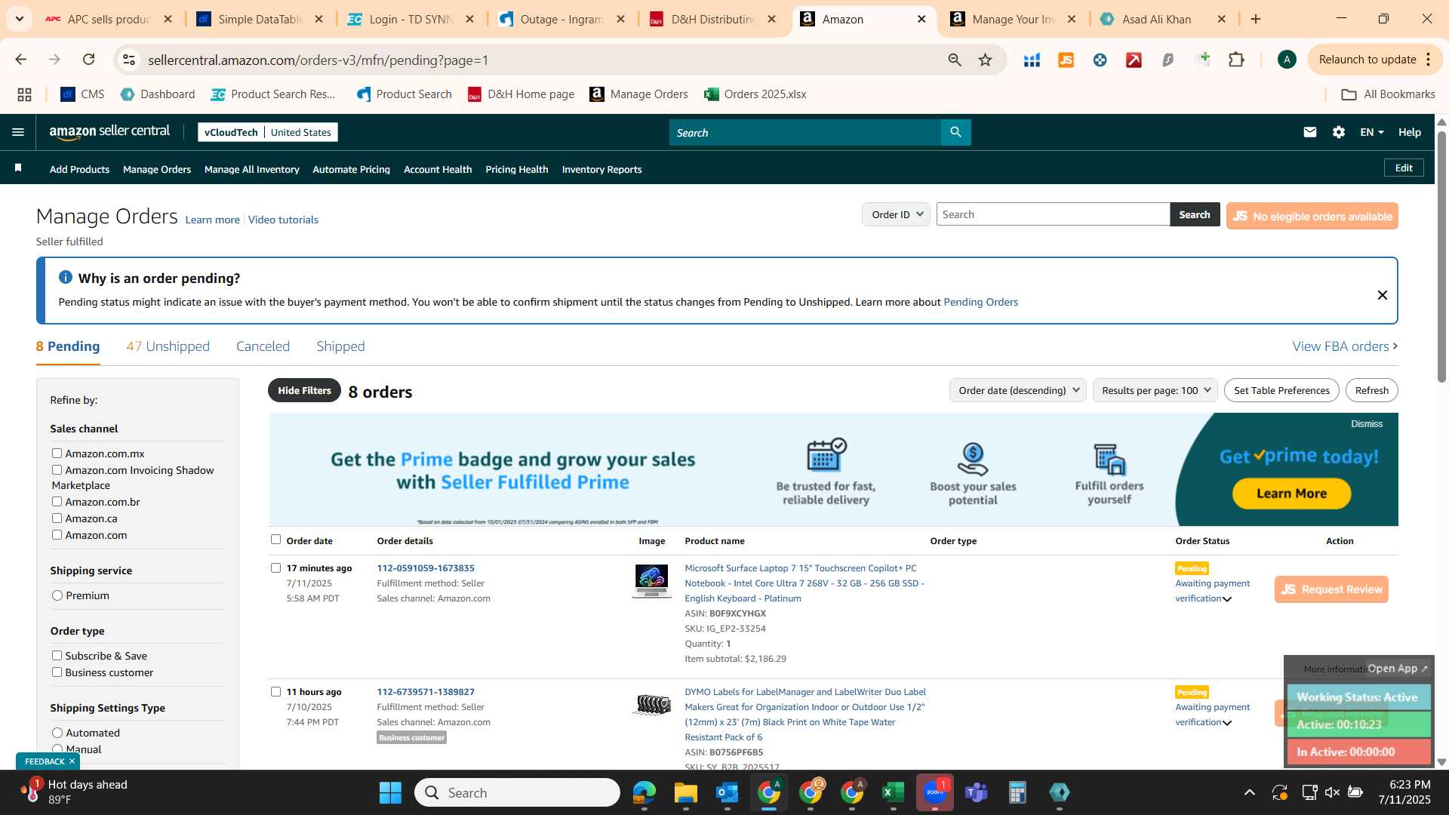The width and height of the screenshot is (1449, 815).
Task: Click Set Table Preferences button
Action: pos(1281,390)
